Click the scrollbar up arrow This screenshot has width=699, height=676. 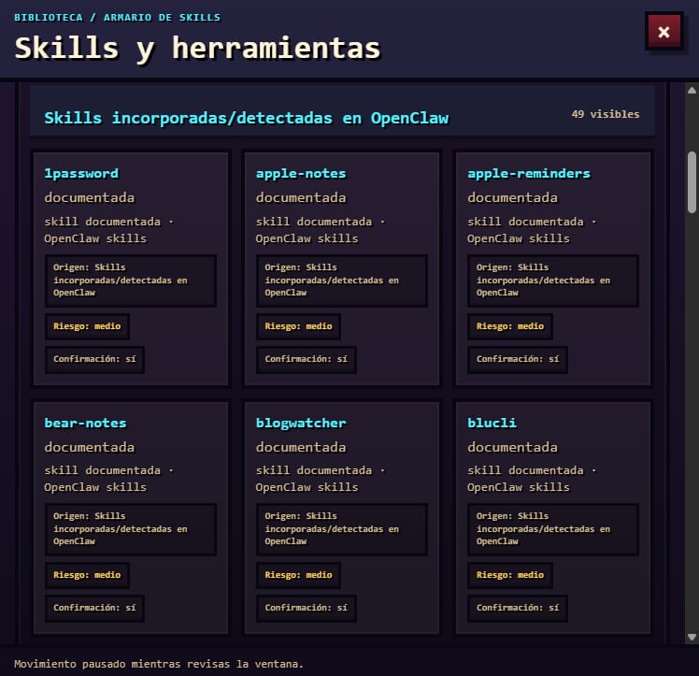(x=692, y=91)
